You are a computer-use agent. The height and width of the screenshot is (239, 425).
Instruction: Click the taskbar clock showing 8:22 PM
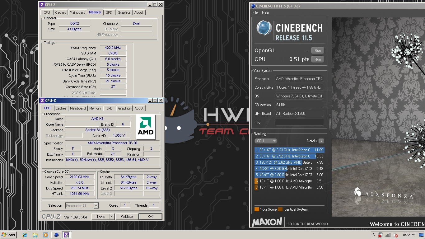click(409, 235)
